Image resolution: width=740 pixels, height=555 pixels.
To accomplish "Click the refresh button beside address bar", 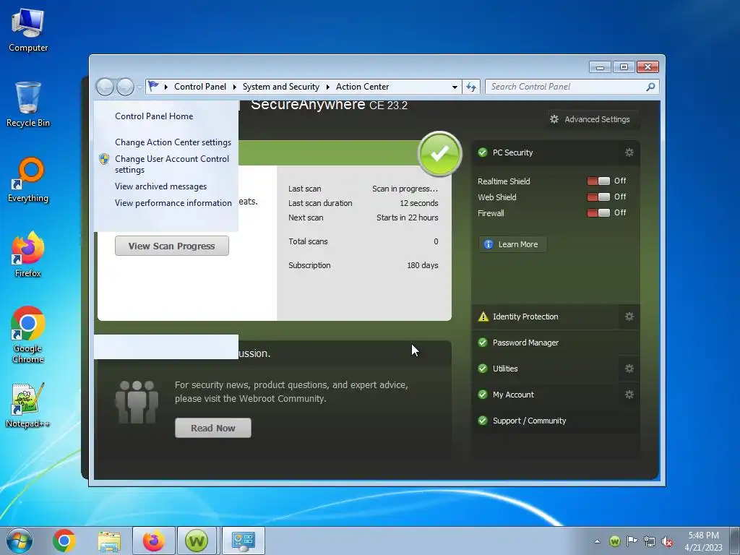I will 471,87.
